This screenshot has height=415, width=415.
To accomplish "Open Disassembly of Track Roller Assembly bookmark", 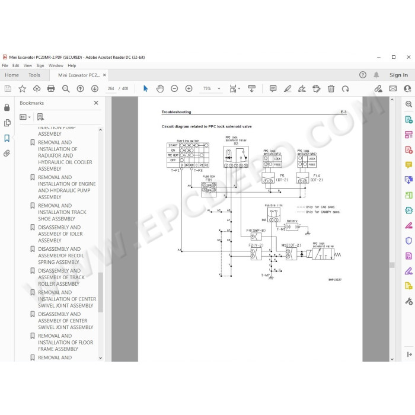I will coord(62,277).
